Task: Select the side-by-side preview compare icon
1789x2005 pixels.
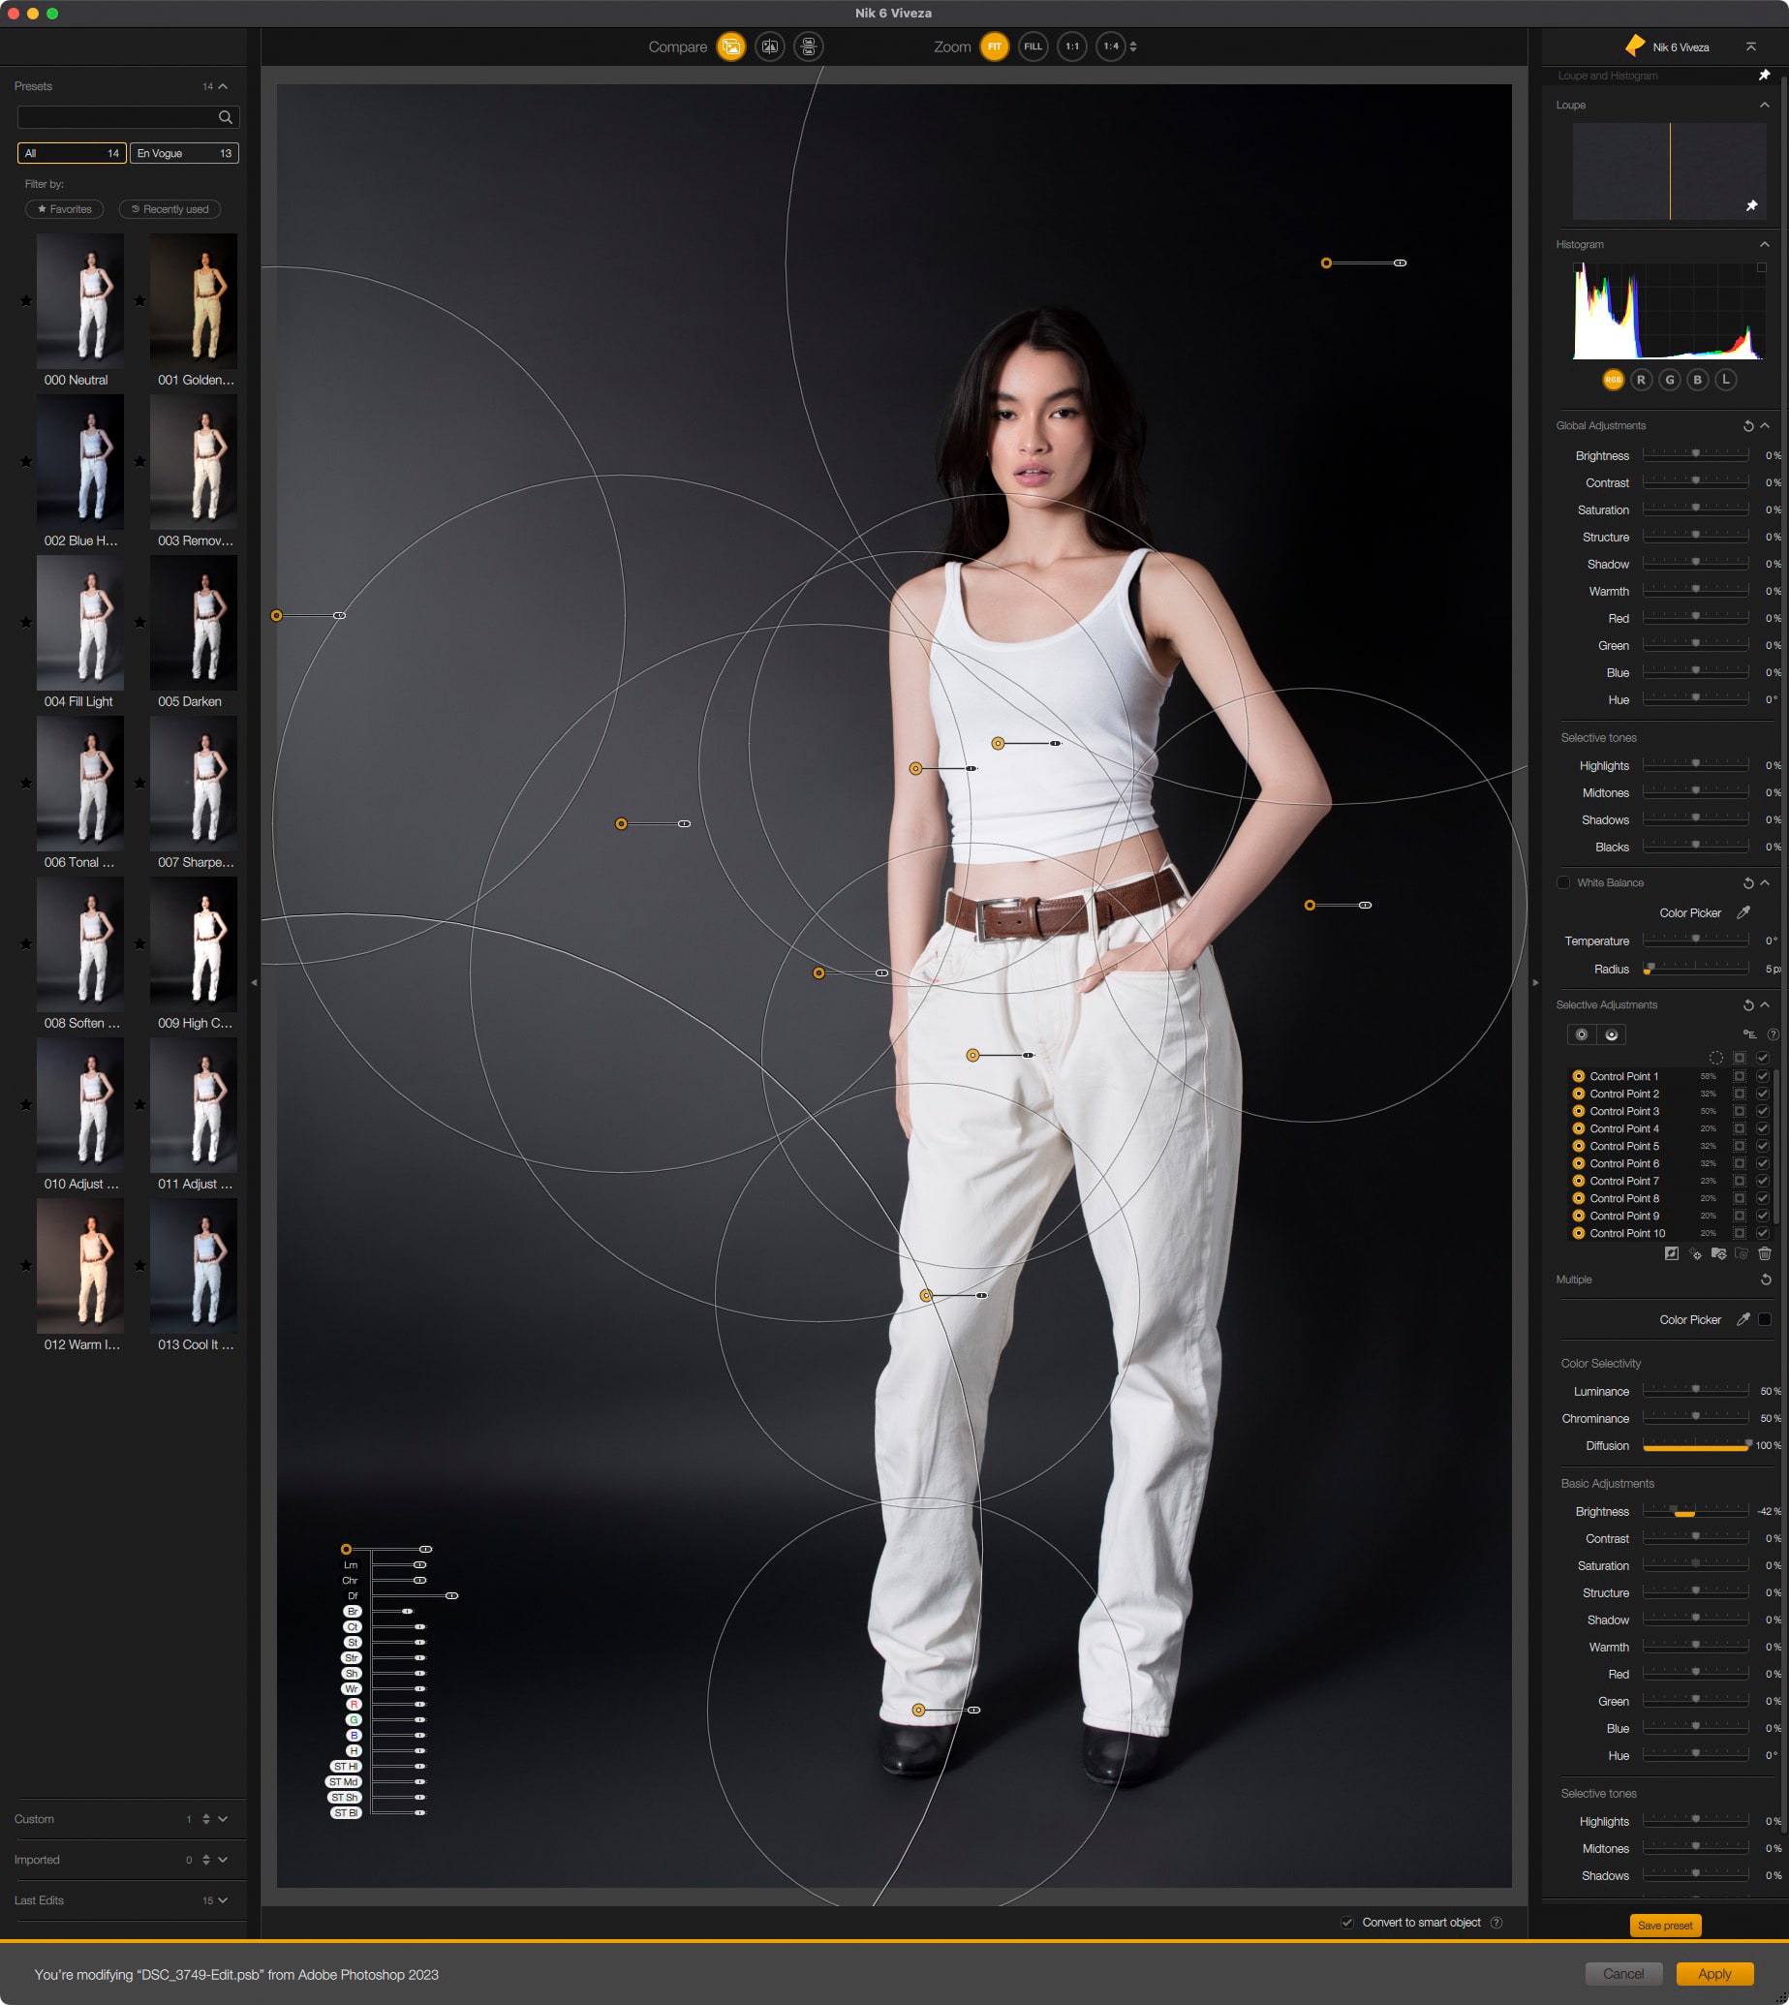Action: pyautogui.click(x=808, y=46)
